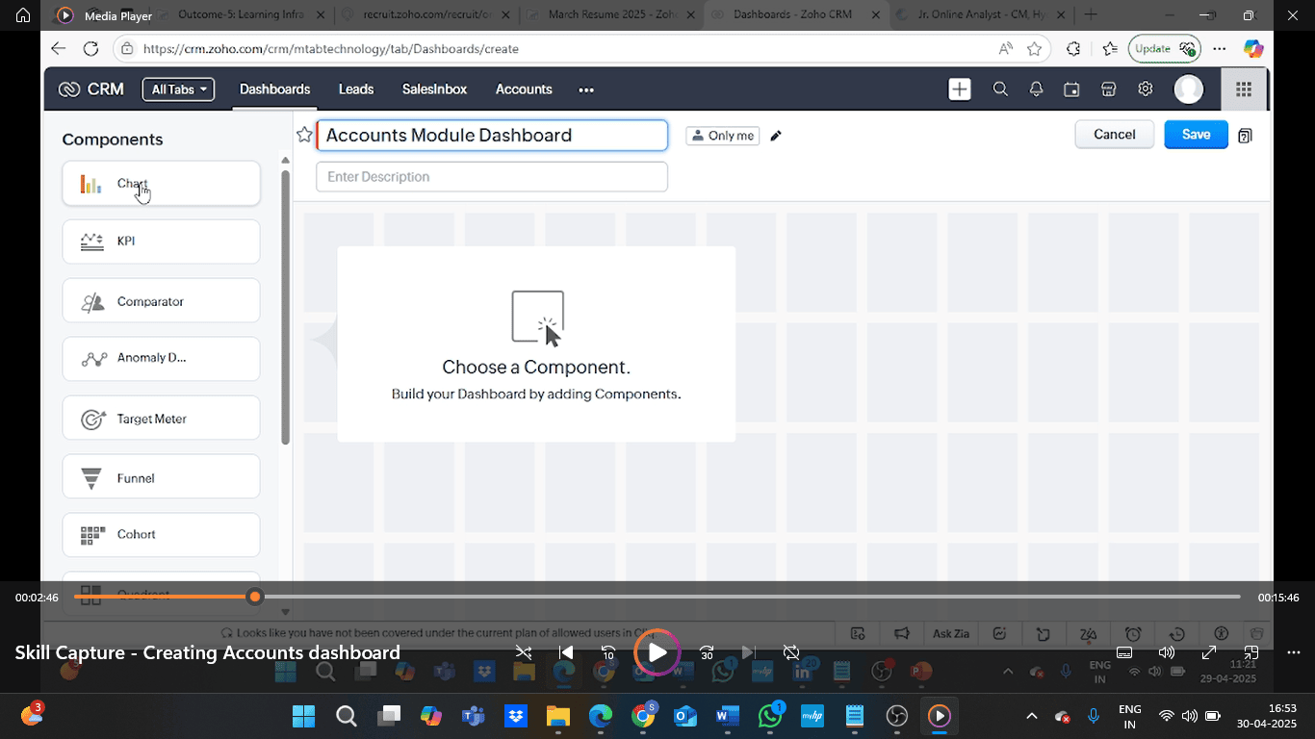The image size is (1315, 739).
Task: Click the video seek bar position handle
Action: coord(254,597)
